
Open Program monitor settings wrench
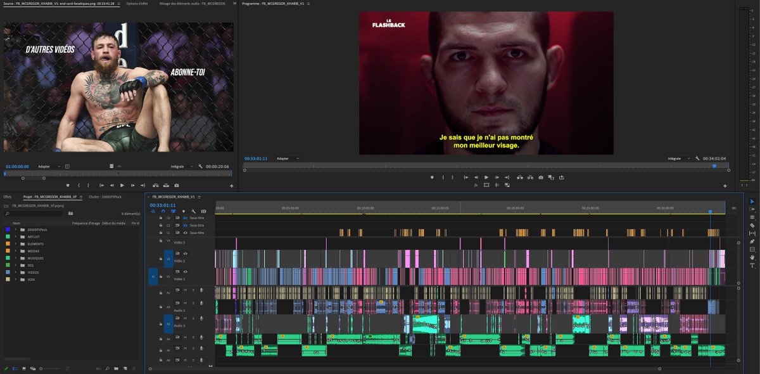click(697, 158)
